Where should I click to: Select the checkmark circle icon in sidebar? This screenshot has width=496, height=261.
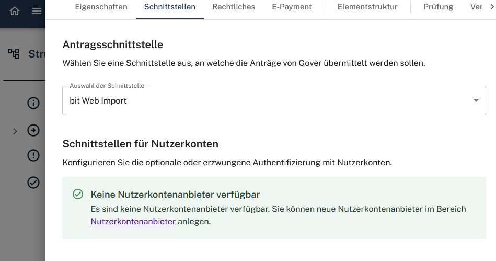click(33, 183)
